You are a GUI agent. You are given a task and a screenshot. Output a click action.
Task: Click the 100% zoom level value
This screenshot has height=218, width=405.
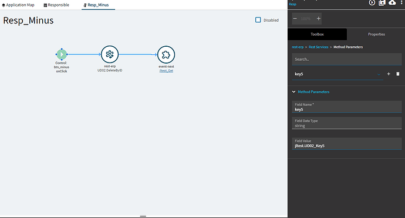[306, 19]
